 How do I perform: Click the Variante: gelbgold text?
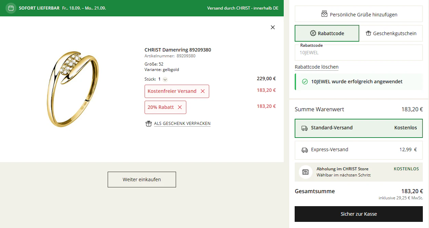click(x=162, y=70)
